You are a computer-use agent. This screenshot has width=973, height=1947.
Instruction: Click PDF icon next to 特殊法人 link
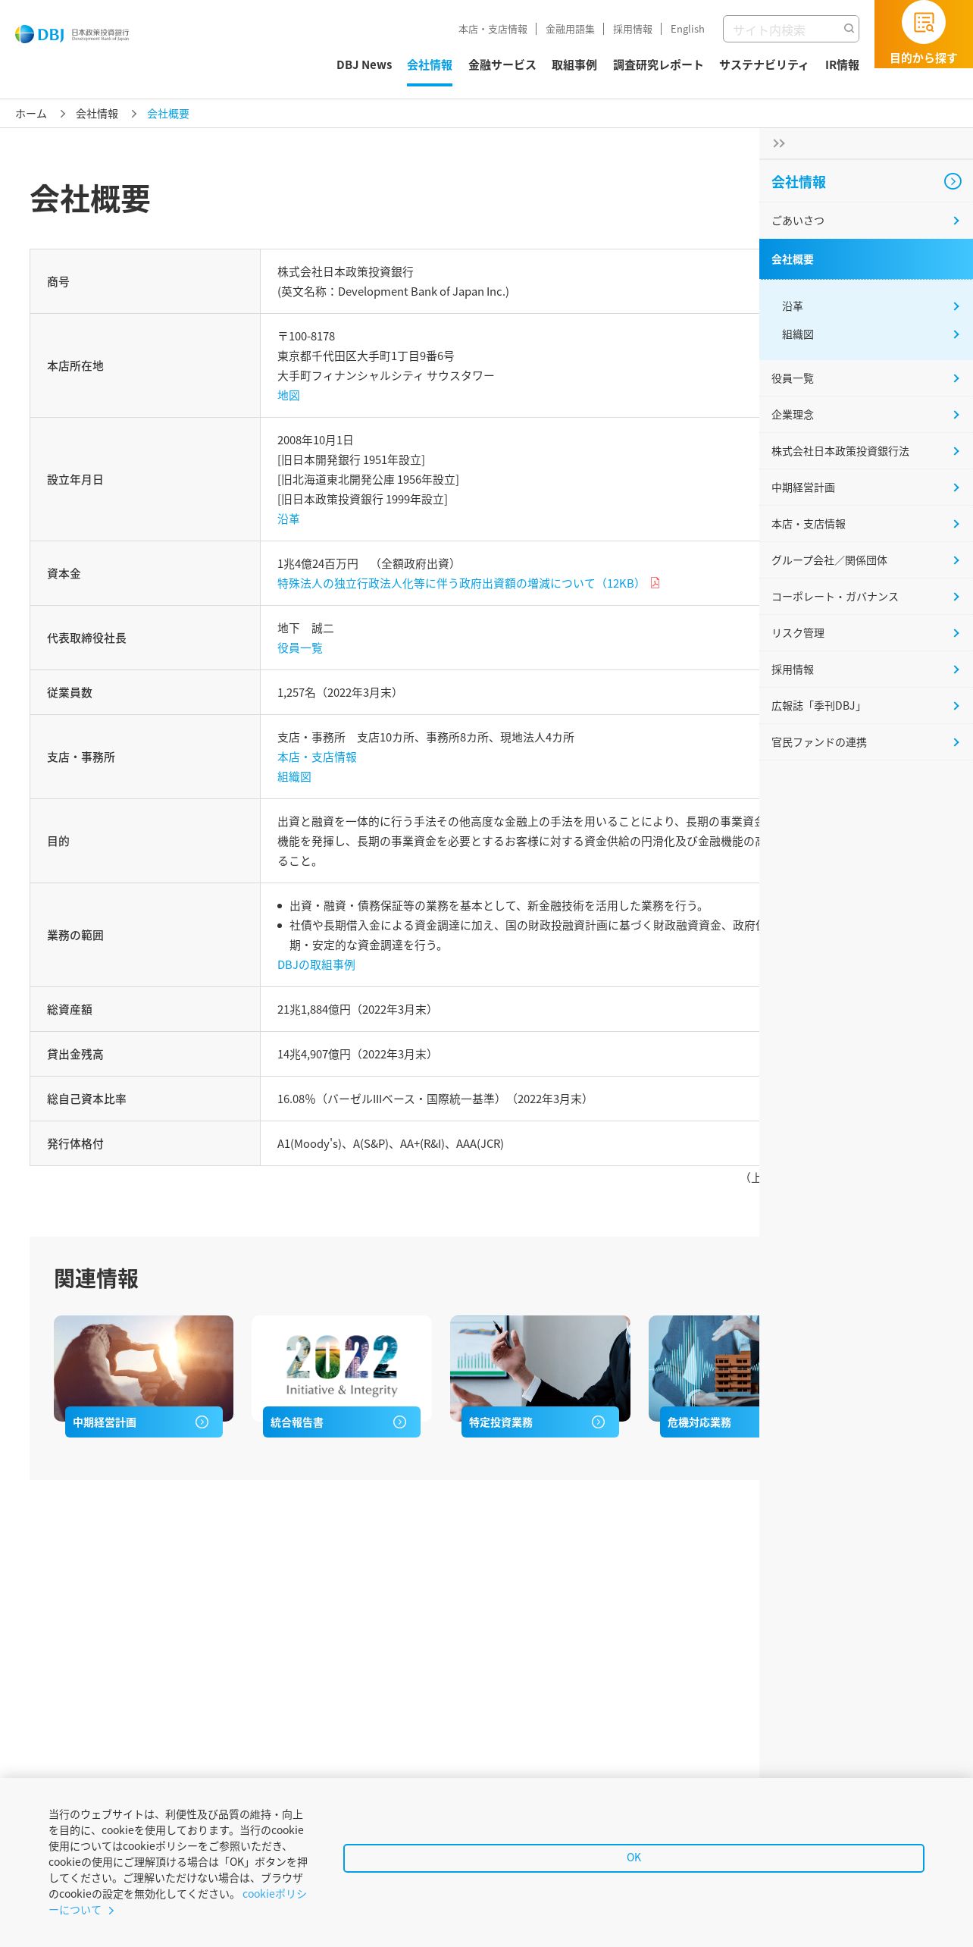[655, 583]
